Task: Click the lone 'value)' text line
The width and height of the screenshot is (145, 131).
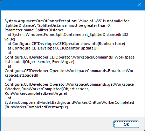Action: 10,39
